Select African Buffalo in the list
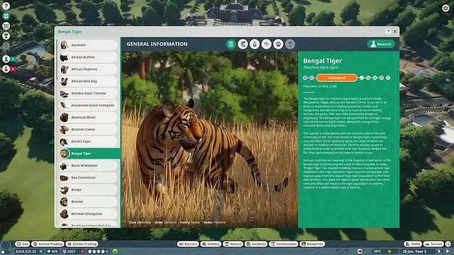 pyautogui.click(x=88, y=57)
